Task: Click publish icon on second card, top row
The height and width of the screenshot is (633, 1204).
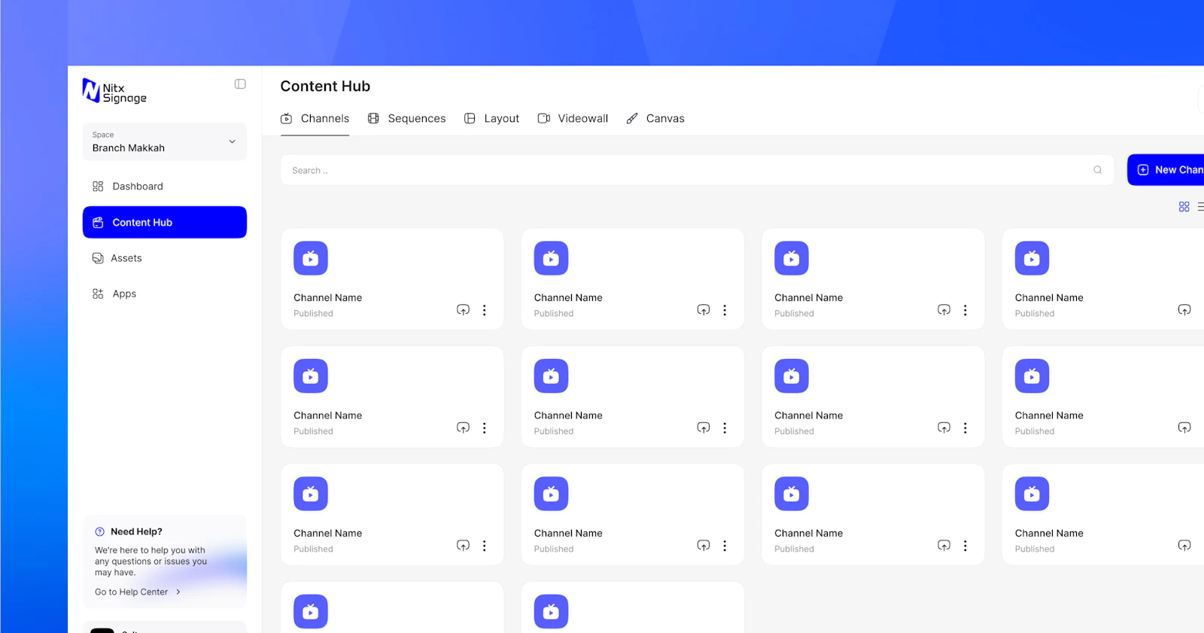Action: [704, 310]
